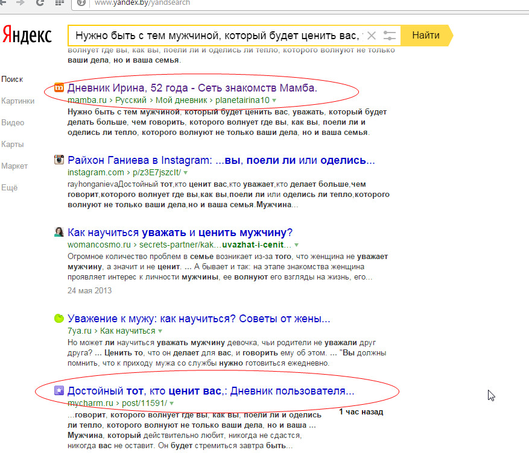
Task: Open the Русский breadcrumb on mamba.ru
Action: 131,100
